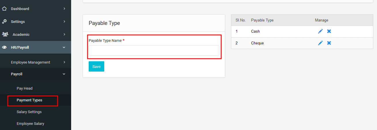Expand the Dashboard menu chevron
The height and width of the screenshot is (130, 377).
[x=64, y=9]
